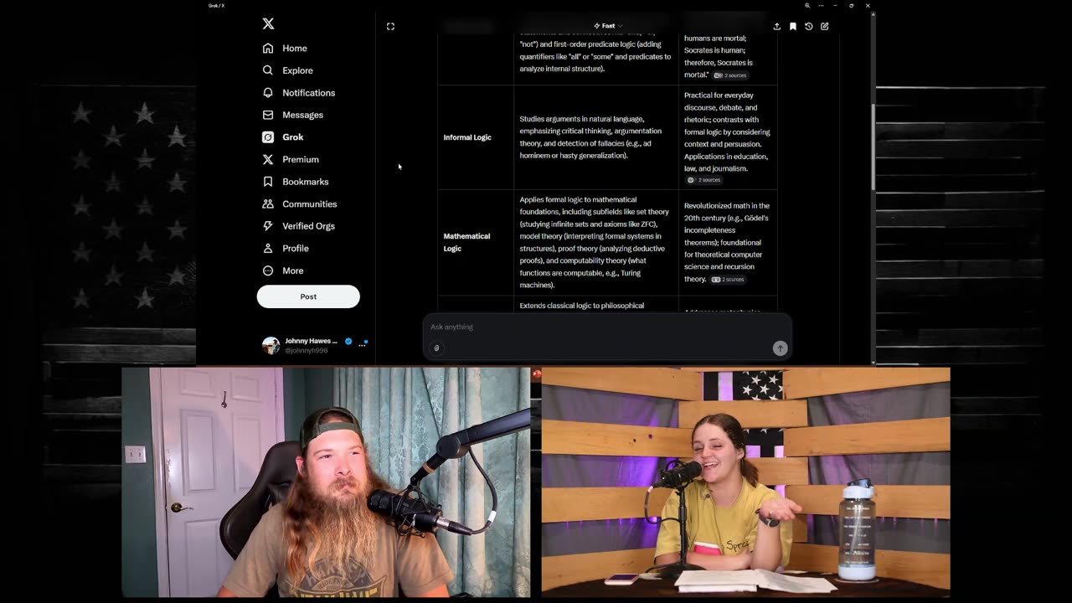Click the Verified Orgs lightning icon

(268, 226)
